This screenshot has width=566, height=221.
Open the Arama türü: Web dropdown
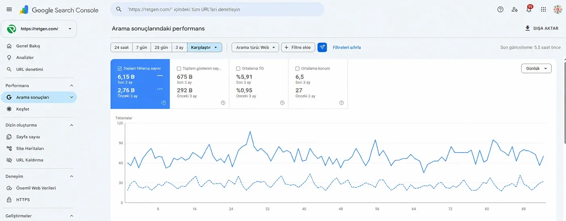(256, 48)
